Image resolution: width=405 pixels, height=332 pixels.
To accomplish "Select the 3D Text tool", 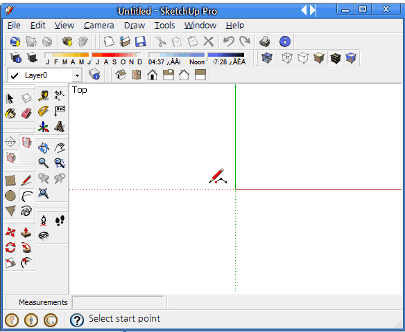I will tap(60, 127).
